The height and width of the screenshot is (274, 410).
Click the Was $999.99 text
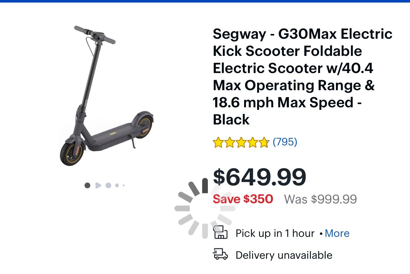(320, 199)
